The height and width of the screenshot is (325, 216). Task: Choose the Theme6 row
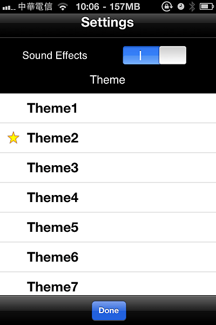click(x=108, y=257)
